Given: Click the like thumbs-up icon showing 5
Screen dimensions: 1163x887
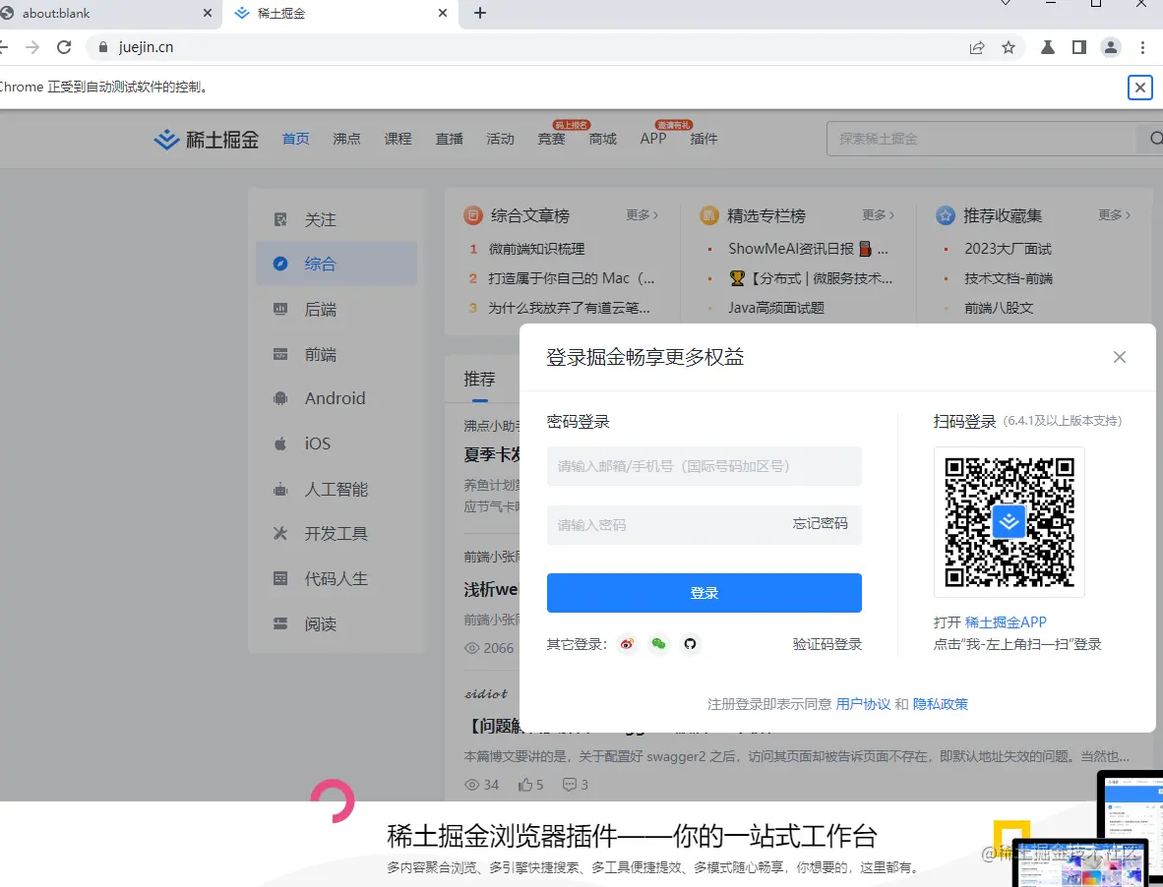Looking at the screenshot, I should [x=525, y=784].
